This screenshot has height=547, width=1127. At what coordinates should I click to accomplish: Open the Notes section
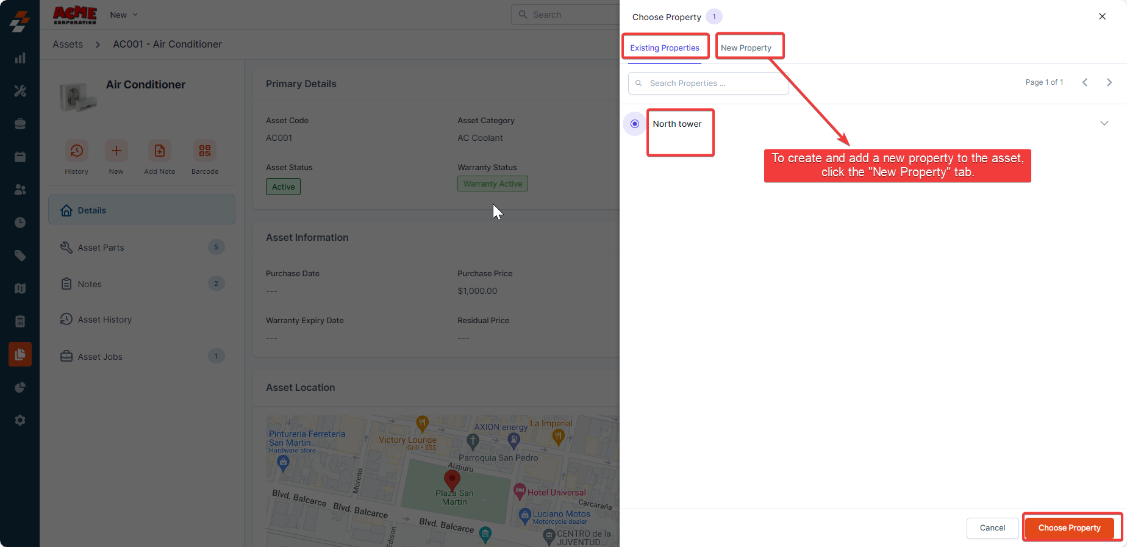[x=141, y=284]
